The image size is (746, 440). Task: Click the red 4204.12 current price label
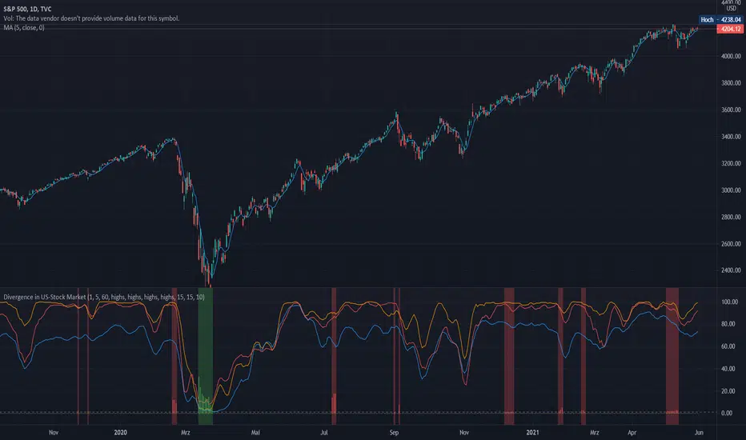pyautogui.click(x=730, y=29)
